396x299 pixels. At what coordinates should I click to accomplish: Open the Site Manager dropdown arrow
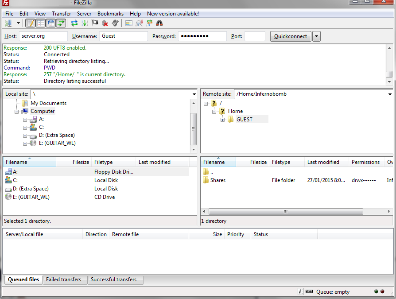[19, 23]
